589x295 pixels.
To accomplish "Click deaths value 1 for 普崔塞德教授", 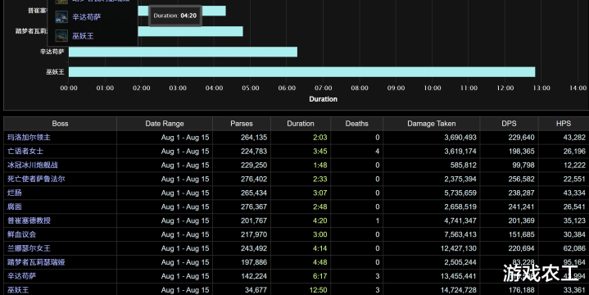I will click(377, 221).
